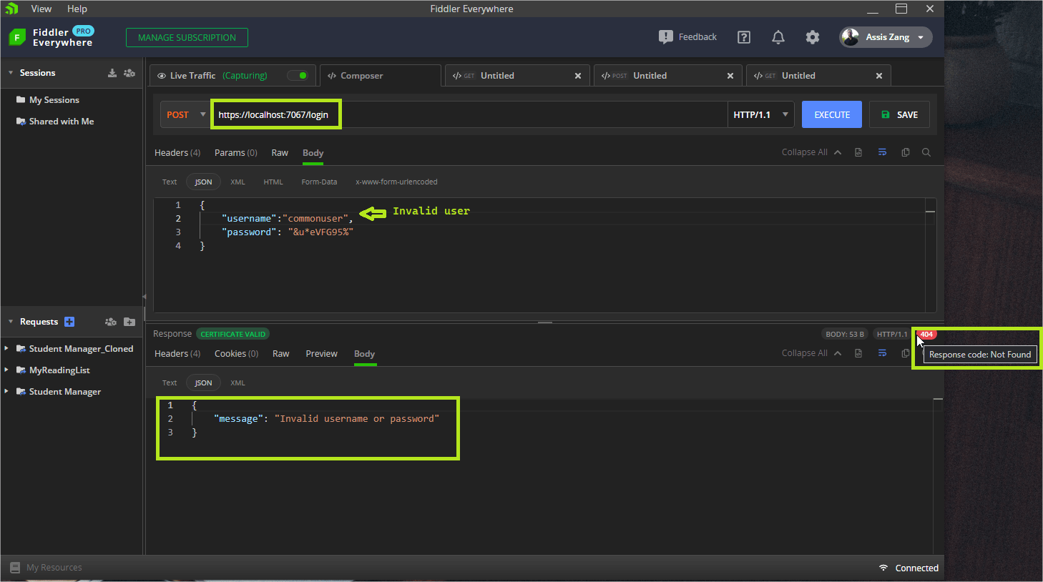Close the POST Untitled tab

pos(730,76)
